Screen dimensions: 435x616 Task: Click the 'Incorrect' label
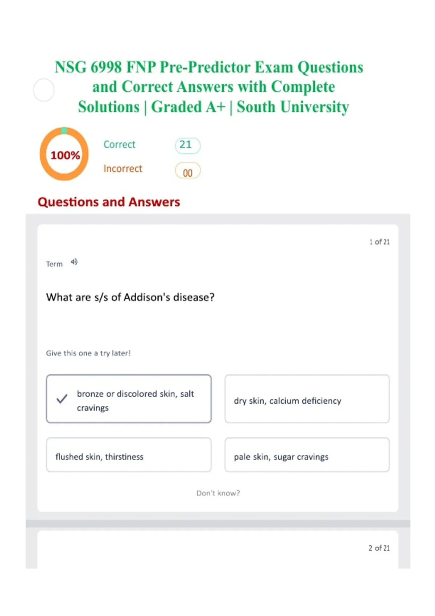(123, 169)
